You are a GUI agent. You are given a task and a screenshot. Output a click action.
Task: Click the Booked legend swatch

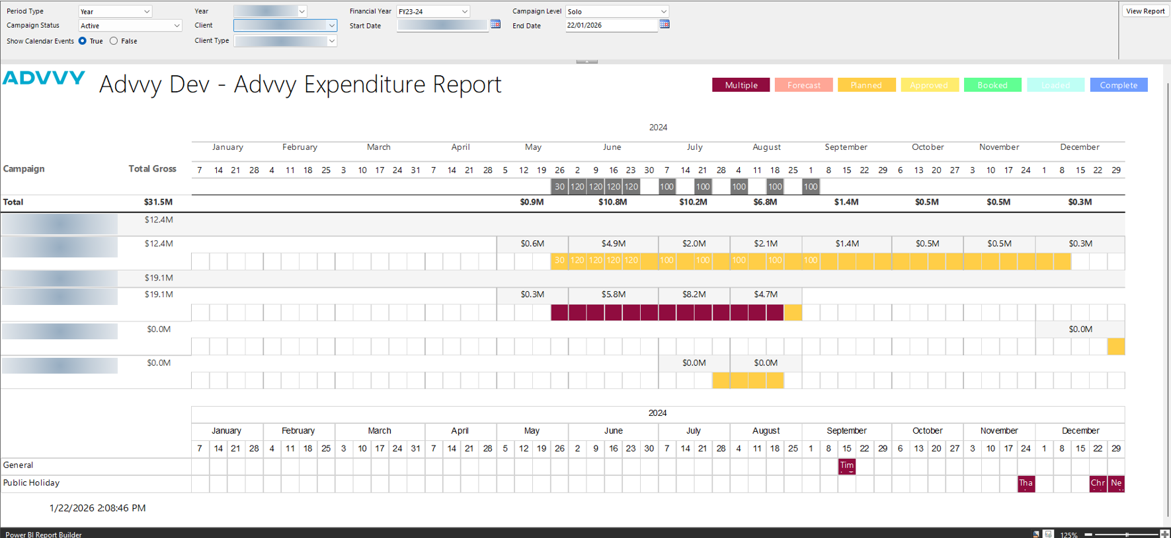click(x=992, y=85)
